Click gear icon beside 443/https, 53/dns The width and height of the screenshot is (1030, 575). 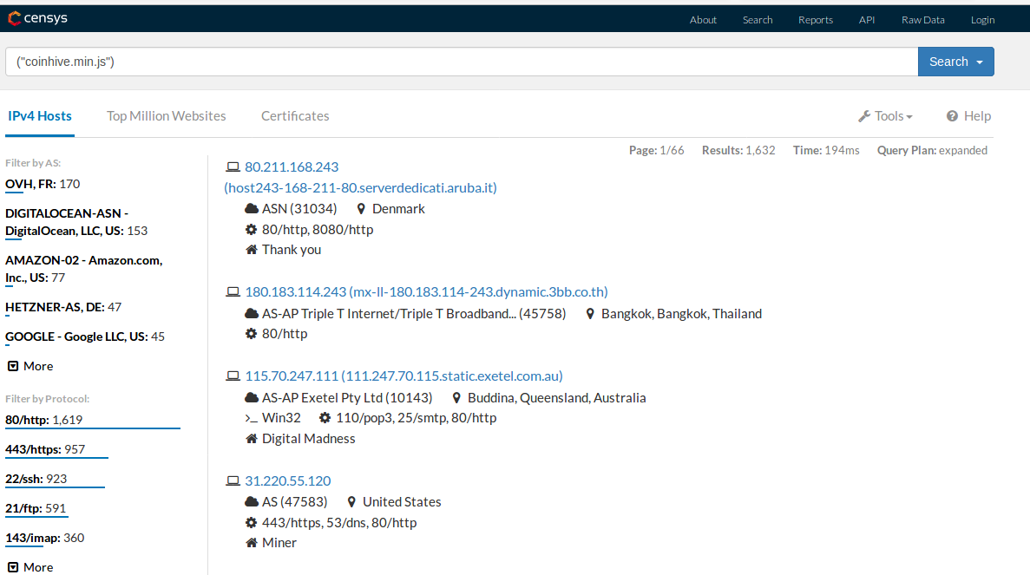pos(251,522)
